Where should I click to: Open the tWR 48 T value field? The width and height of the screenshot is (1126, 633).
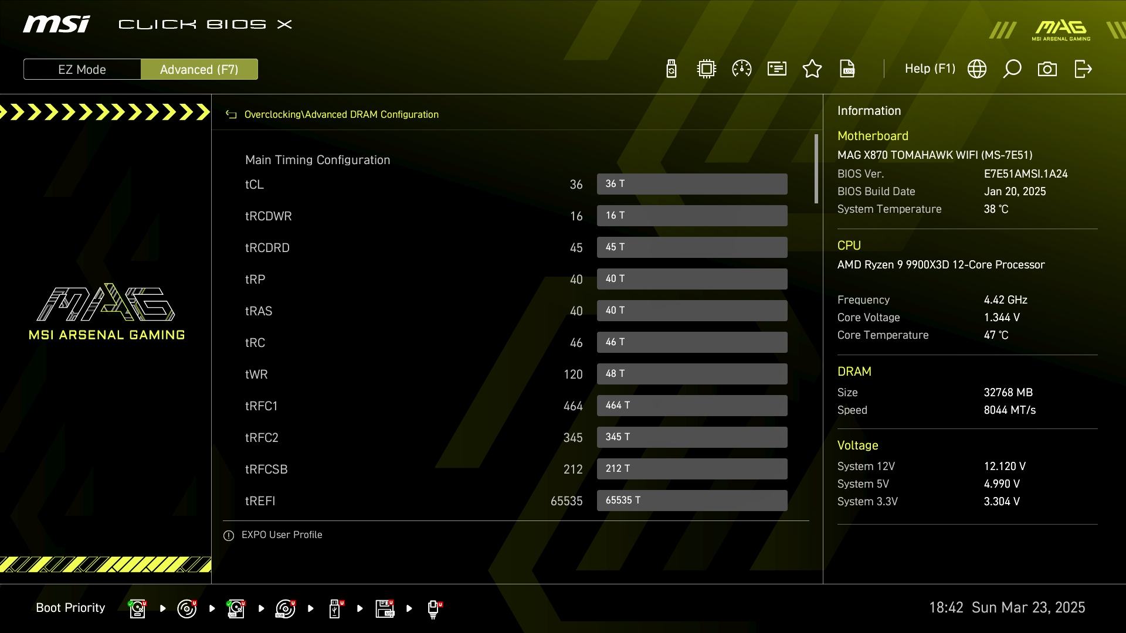(x=691, y=374)
